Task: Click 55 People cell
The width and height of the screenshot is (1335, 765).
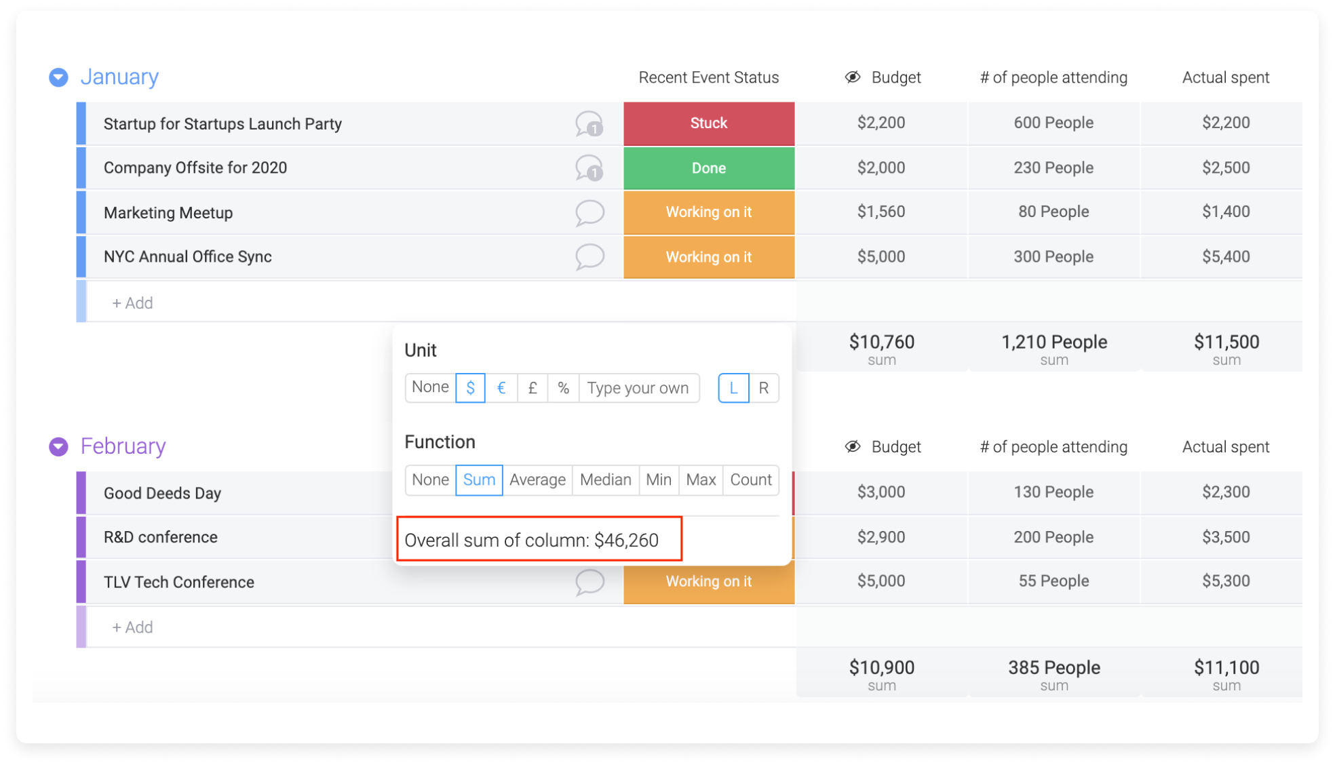Action: (x=1053, y=581)
